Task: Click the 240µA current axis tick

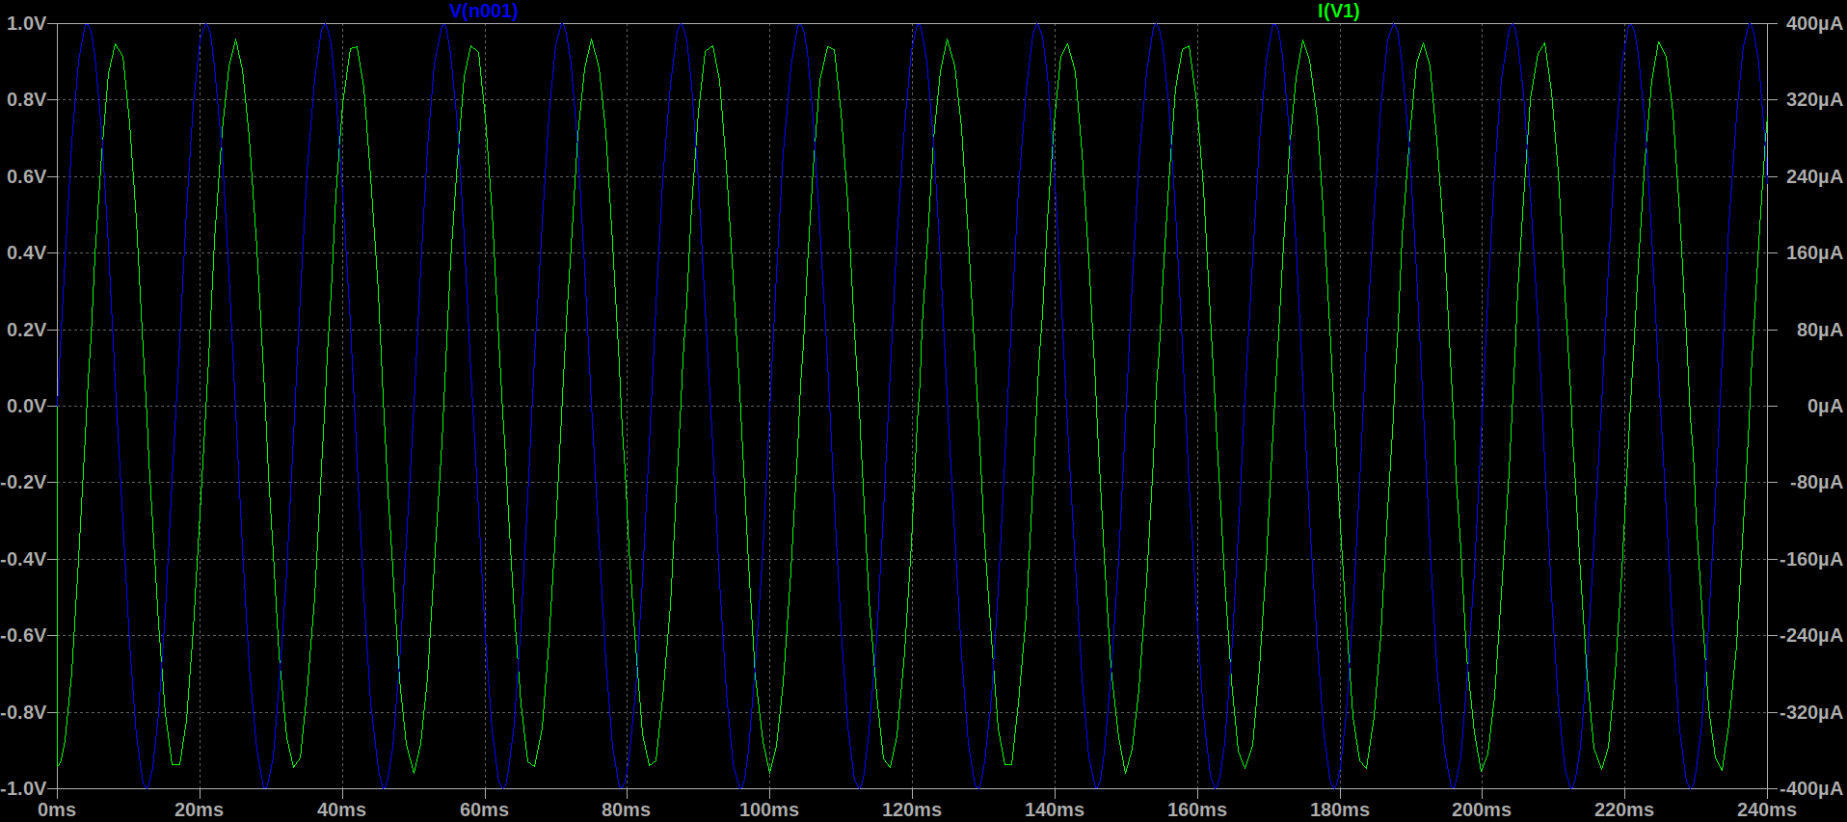Action: [1813, 176]
